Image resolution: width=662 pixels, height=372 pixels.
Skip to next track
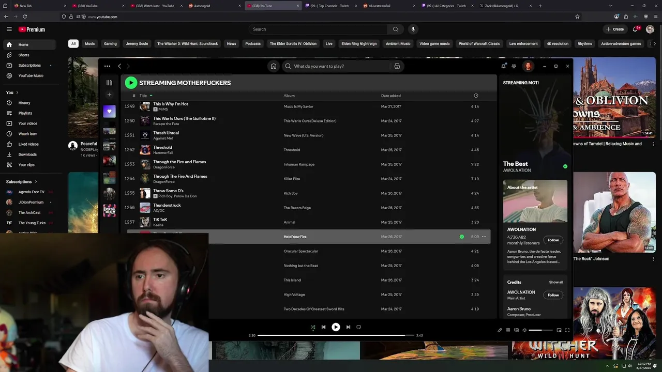pyautogui.click(x=348, y=327)
